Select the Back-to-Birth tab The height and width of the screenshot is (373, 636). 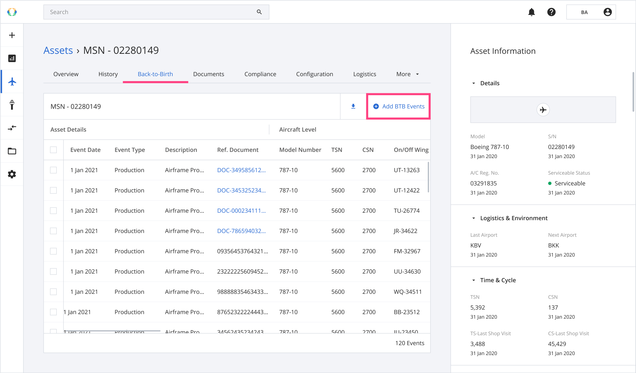155,74
